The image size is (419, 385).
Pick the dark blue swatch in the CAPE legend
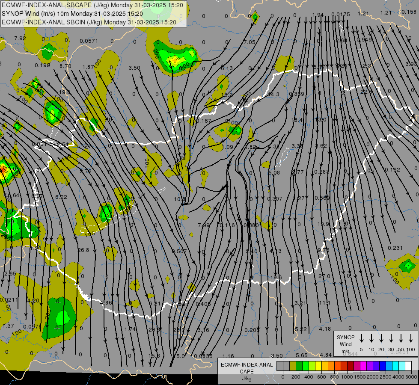point(382,366)
